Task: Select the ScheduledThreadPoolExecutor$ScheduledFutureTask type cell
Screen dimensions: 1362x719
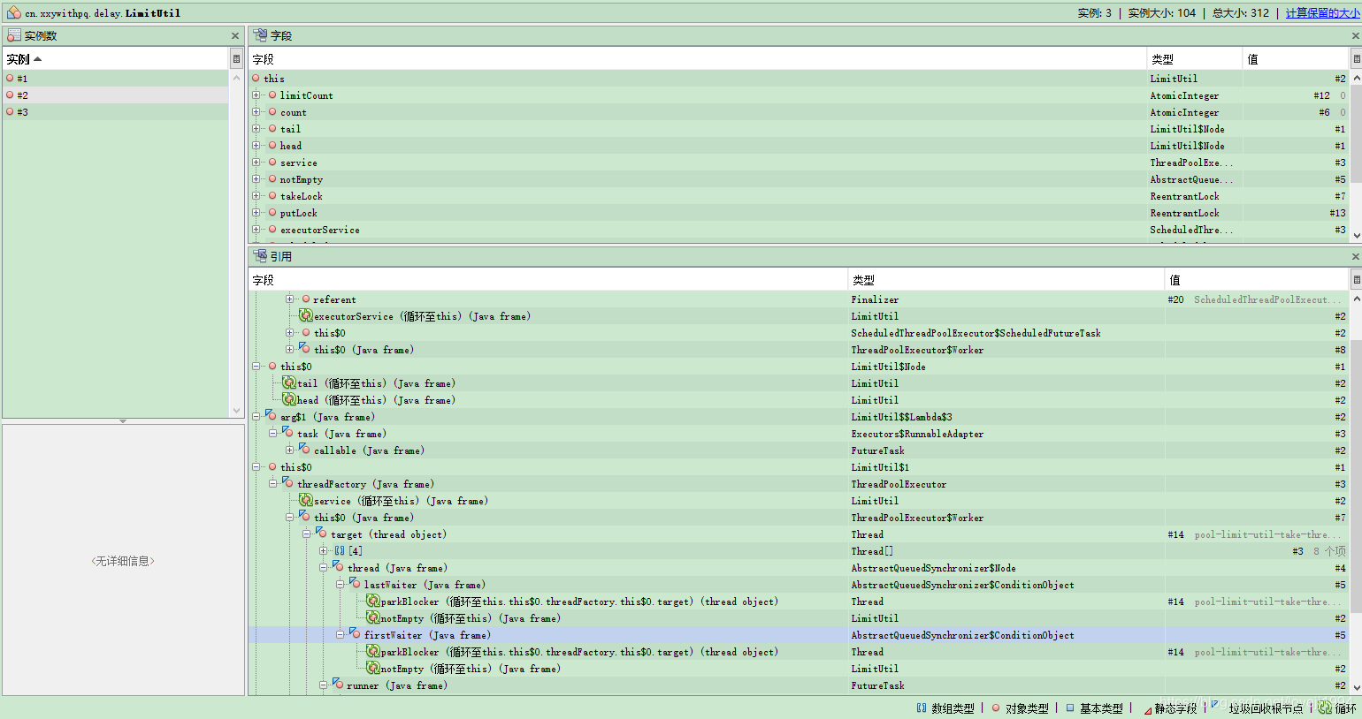Action: pos(1006,333)
